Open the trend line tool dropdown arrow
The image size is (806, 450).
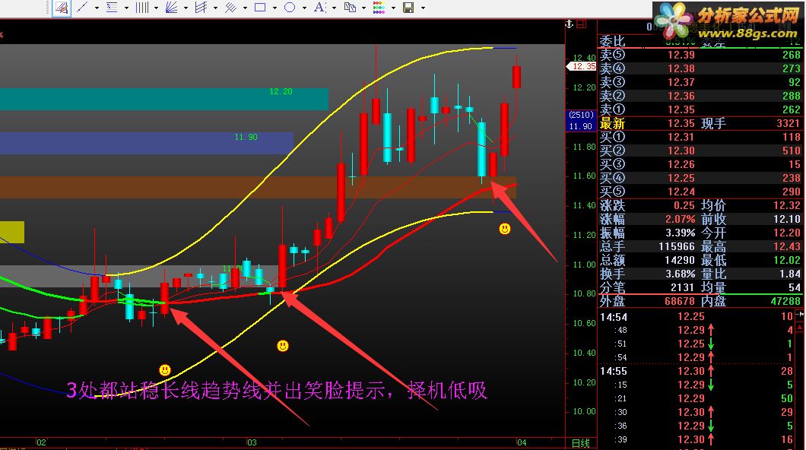click(97, 8)
